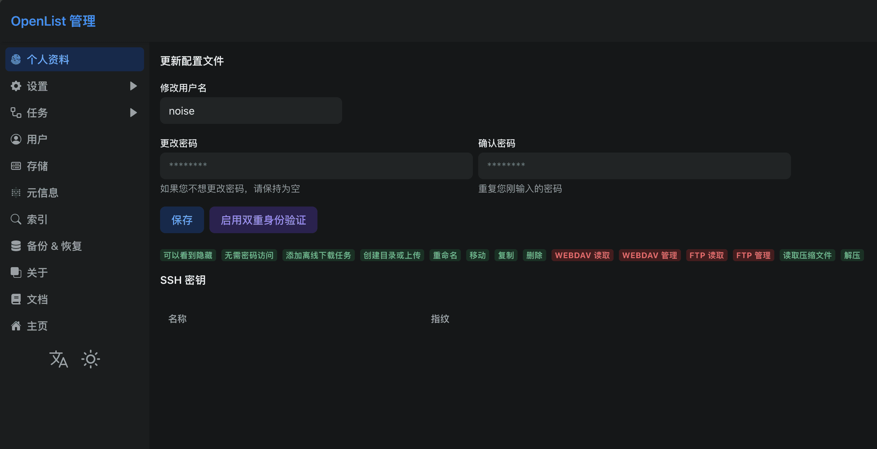Screen dimensions: 877x449
Task: Click the task flow icon beside 任务
Action: tap(16, 113)
